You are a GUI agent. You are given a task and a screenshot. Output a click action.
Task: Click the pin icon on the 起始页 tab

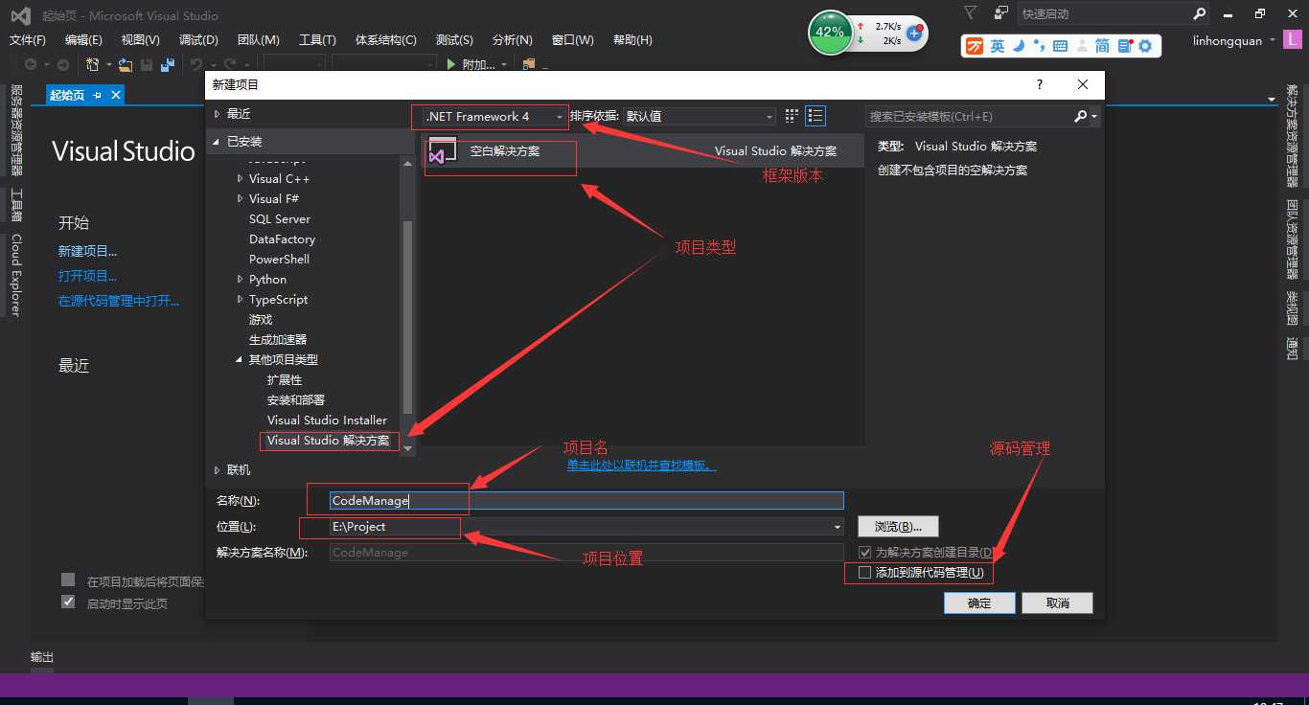[x=98, y=95]
